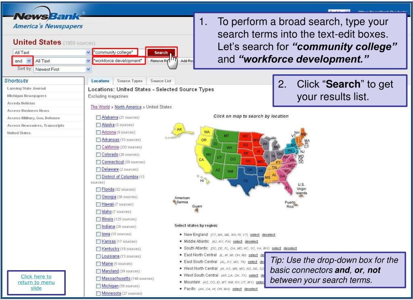Tick the Alaska checkbox

[x=98, y=125]
